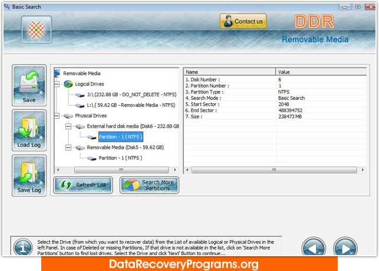This screenshot has height=271, width=379.
Task: Open the Load Log button
Action: (29, 130)
